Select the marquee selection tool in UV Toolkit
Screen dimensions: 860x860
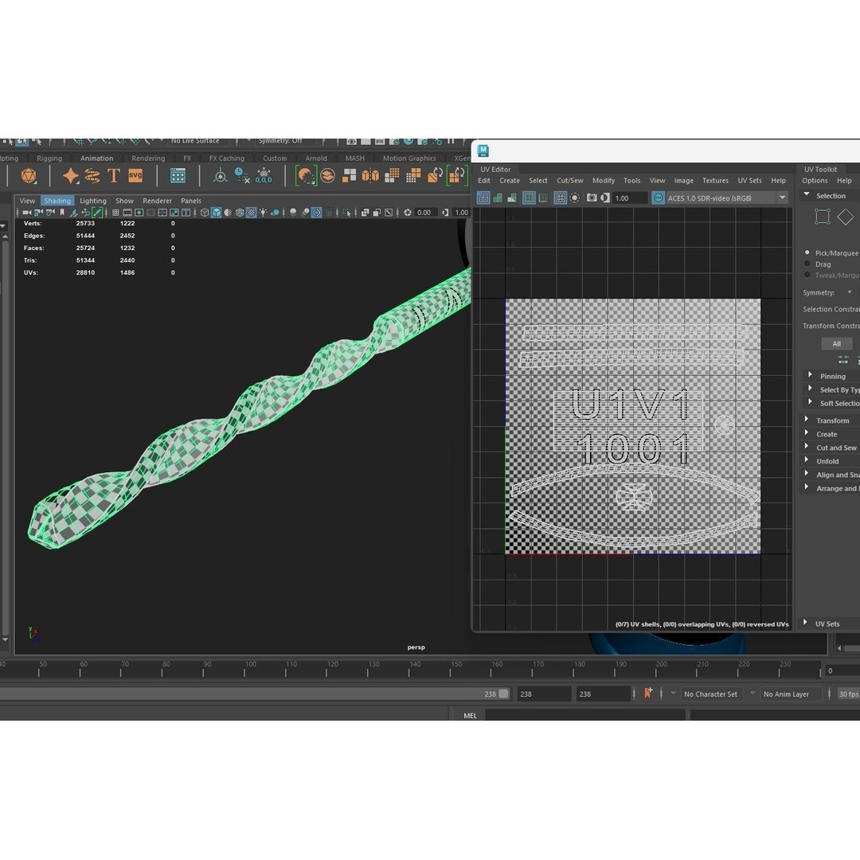pos(823,216)
